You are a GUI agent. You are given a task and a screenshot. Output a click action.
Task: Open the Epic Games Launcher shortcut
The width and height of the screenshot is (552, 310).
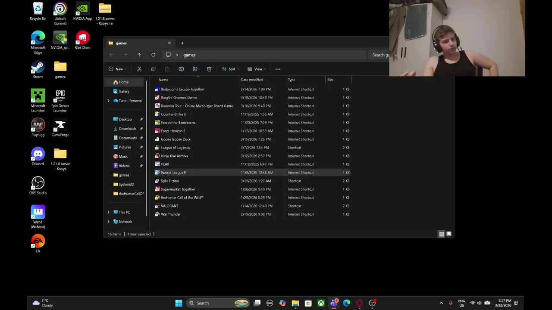(x=60, y=101)
